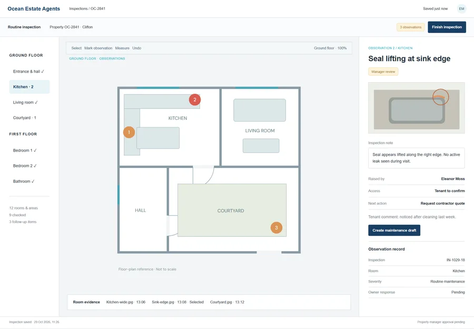474x329 pixels.
Task: Click the Property OC-2841 · Clifton text
Action: click(x=71, y=27)
